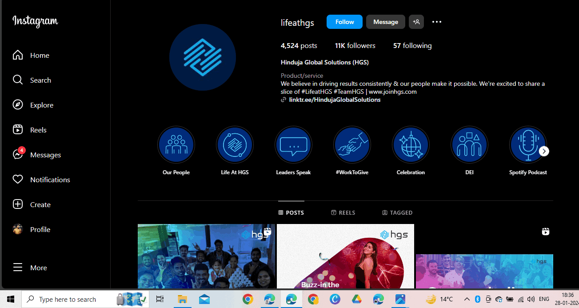Viewport: 579px width, 308px height.
Task: Switch to the Tagged tab
Action: pos(397,212)
